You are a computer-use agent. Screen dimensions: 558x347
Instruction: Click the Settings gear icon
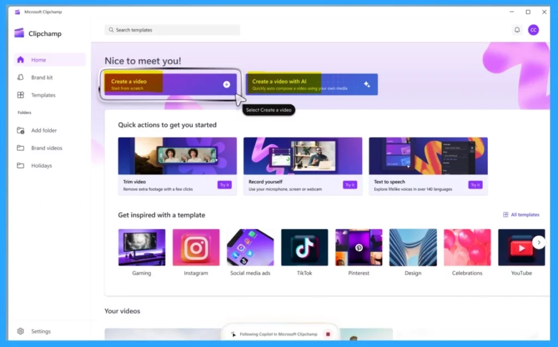tap(21, 331)
